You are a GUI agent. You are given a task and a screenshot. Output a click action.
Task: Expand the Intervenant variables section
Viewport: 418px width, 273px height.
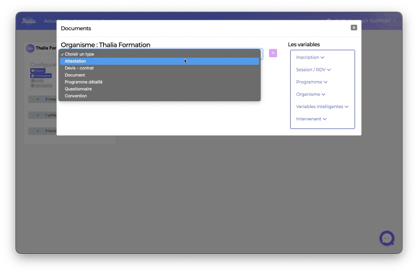pos(311,119)
